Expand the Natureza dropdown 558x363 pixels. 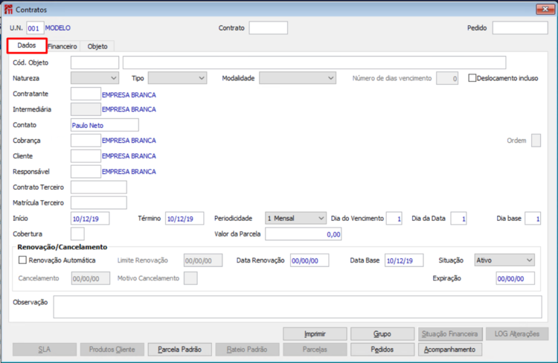click(94, 78)
